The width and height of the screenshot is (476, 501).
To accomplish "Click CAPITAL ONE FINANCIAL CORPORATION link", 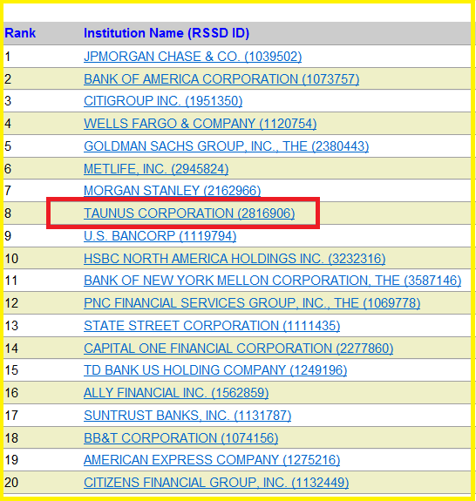I will 238,349.
